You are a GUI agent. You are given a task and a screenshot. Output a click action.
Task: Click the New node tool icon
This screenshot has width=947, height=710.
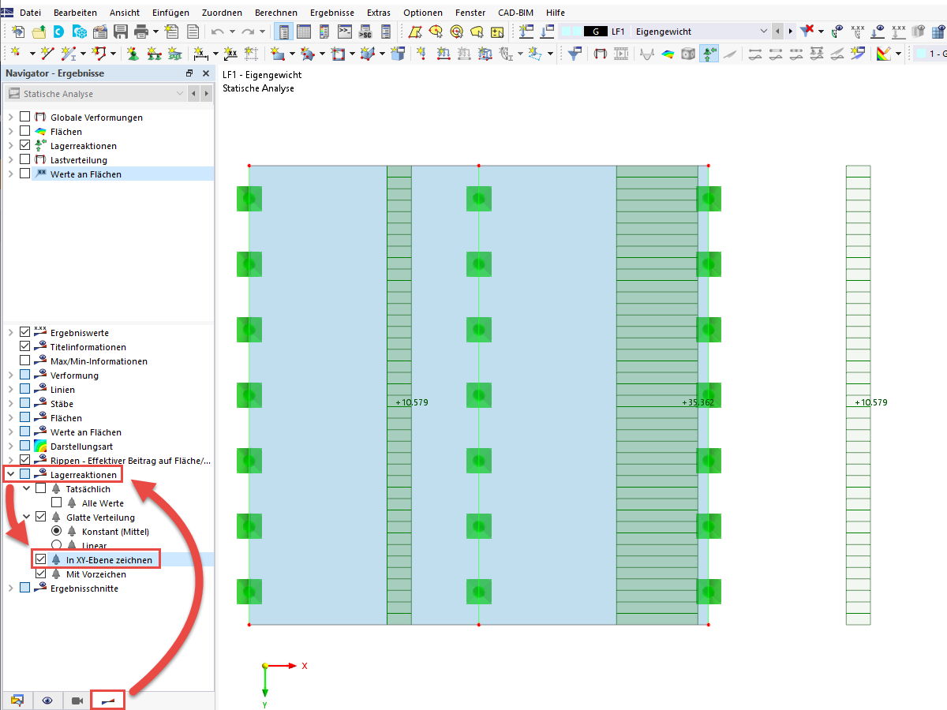(16, 54)
